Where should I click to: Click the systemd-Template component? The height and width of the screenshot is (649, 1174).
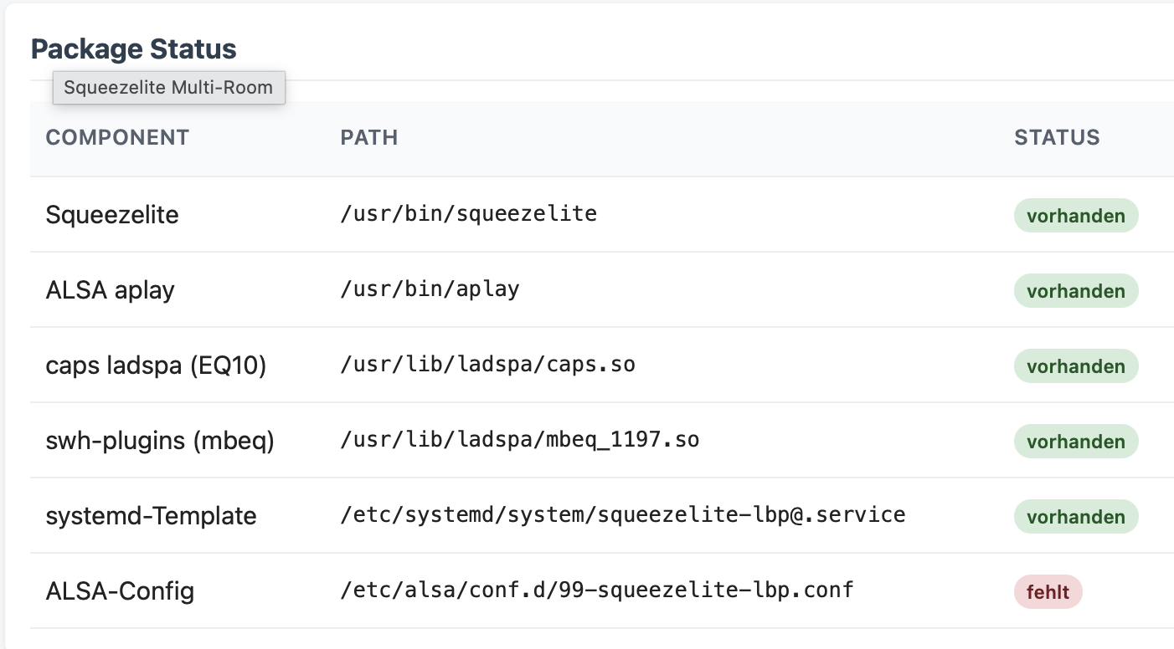coord(151,516)
